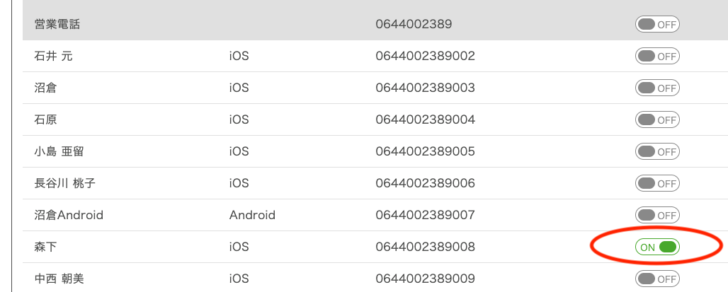Switch on the 沼倉Android toggle

point(657,216)
